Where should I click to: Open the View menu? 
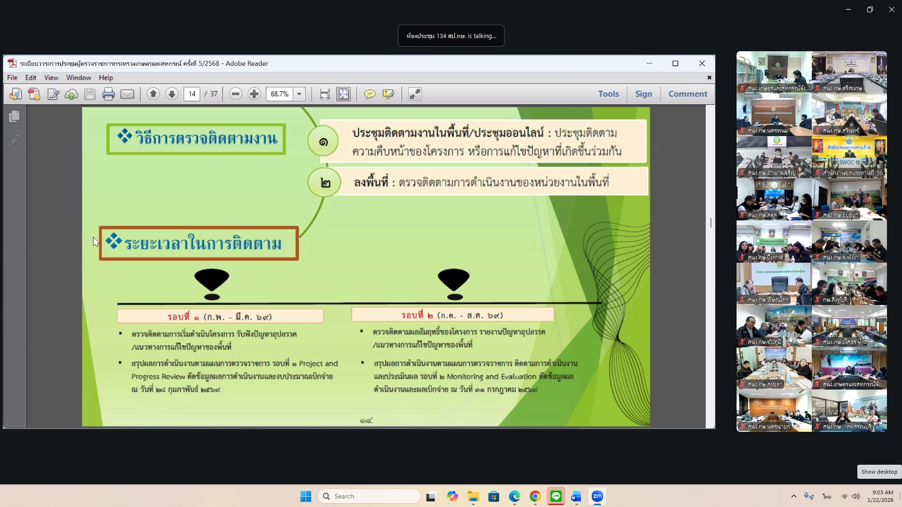(51, 78)
